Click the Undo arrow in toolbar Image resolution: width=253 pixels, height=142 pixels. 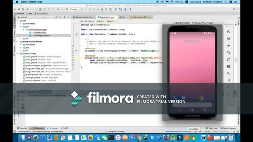coord(28,9)
